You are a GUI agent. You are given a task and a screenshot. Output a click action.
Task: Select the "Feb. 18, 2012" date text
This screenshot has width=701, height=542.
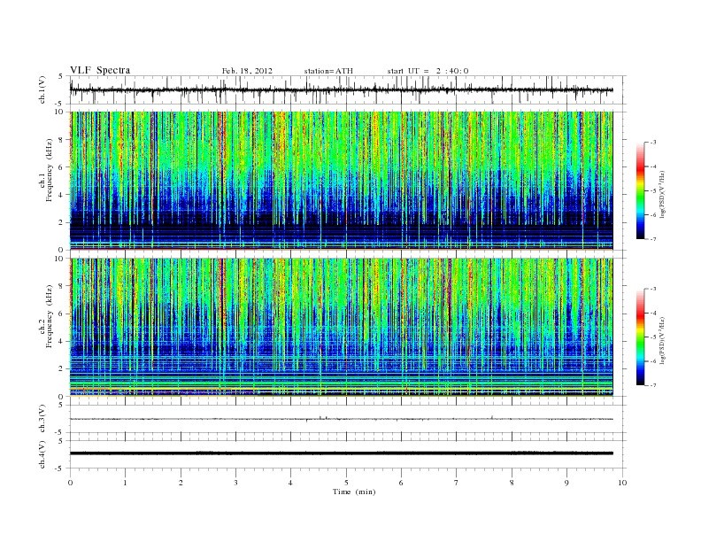247,71
